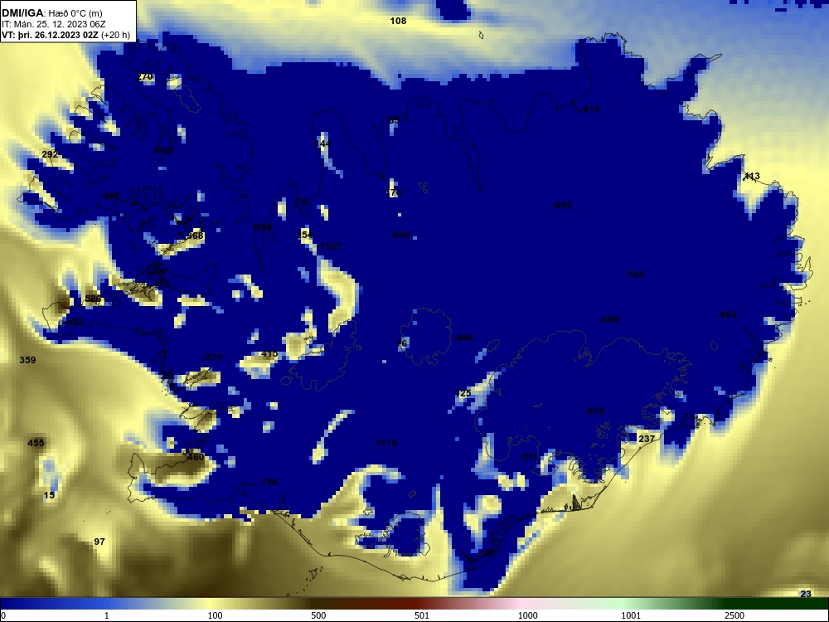Viewport: 829px width, 622px height.
Task: Click the value 292 on the map
Action: (x=50, y=154)
